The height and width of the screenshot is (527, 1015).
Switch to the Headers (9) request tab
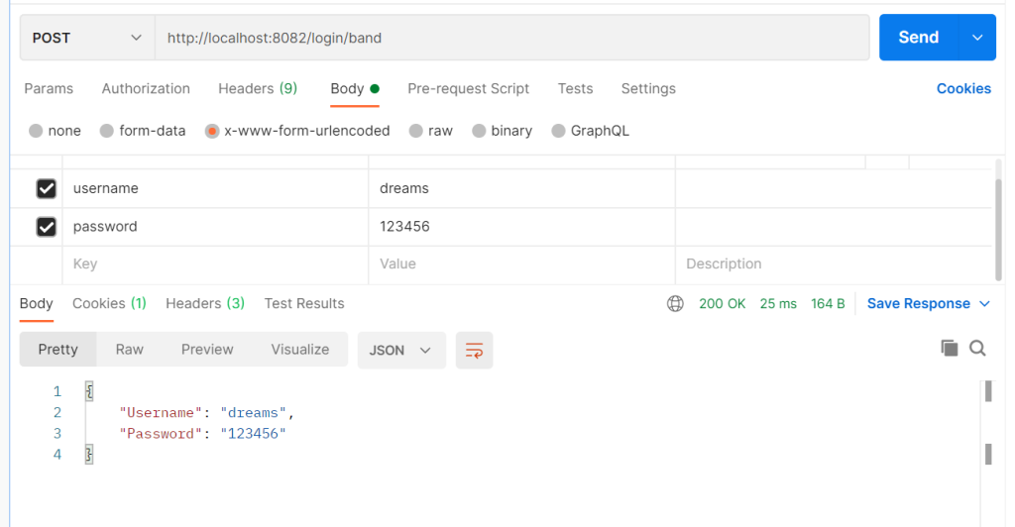[x=257, y=89]
